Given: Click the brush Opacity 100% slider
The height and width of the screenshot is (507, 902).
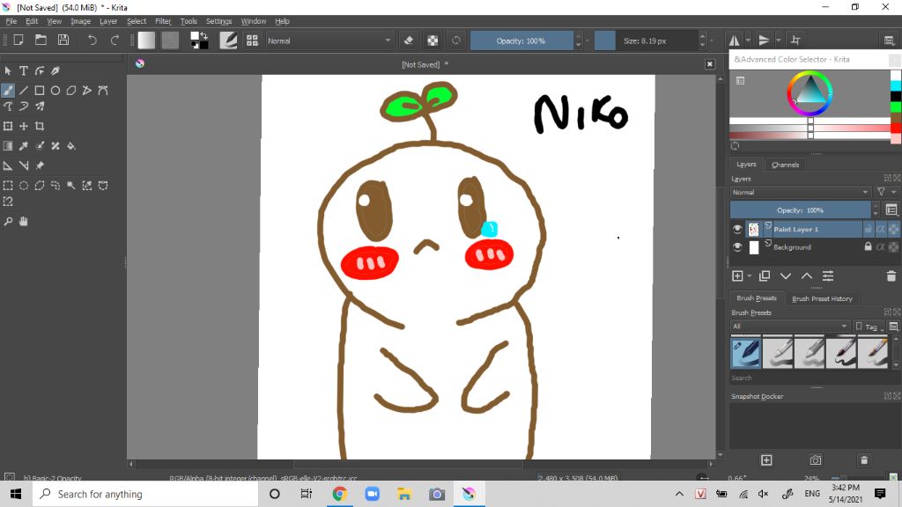Looking at the screenshot, I should 521,40.
